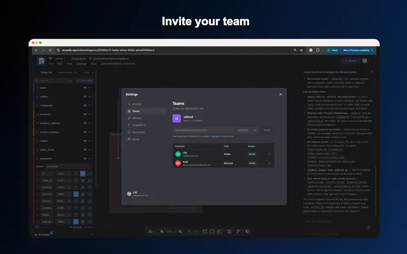The image size is (407, 254).
Task: Open the API keys settings section
Action: (x=146, y=118)
